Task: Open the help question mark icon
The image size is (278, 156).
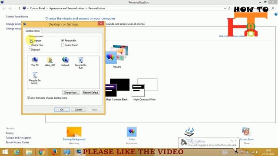Action: 276,14
